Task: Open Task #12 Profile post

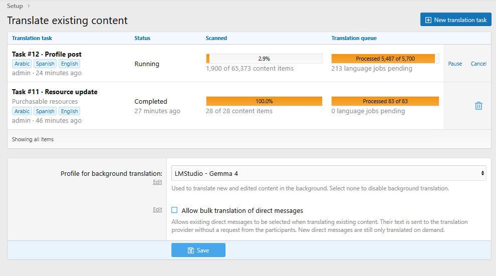Action: pos(47,54)
